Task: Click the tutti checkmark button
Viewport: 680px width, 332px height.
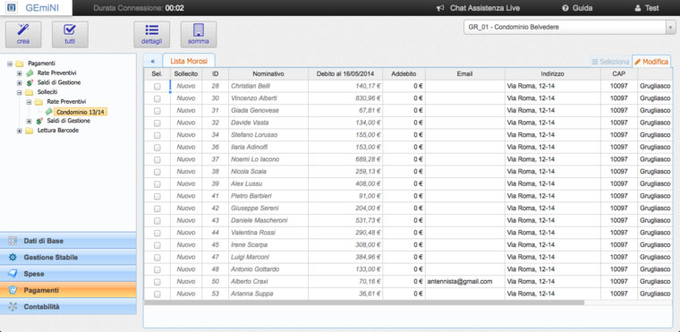Action: click(70, 34)
